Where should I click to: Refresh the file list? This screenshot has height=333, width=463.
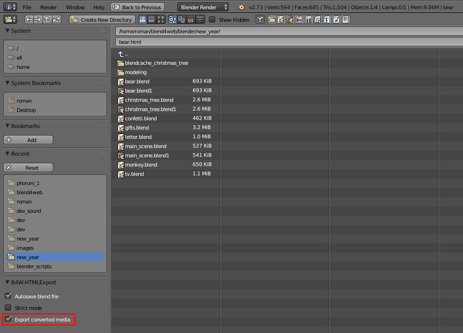click(57, 20)
